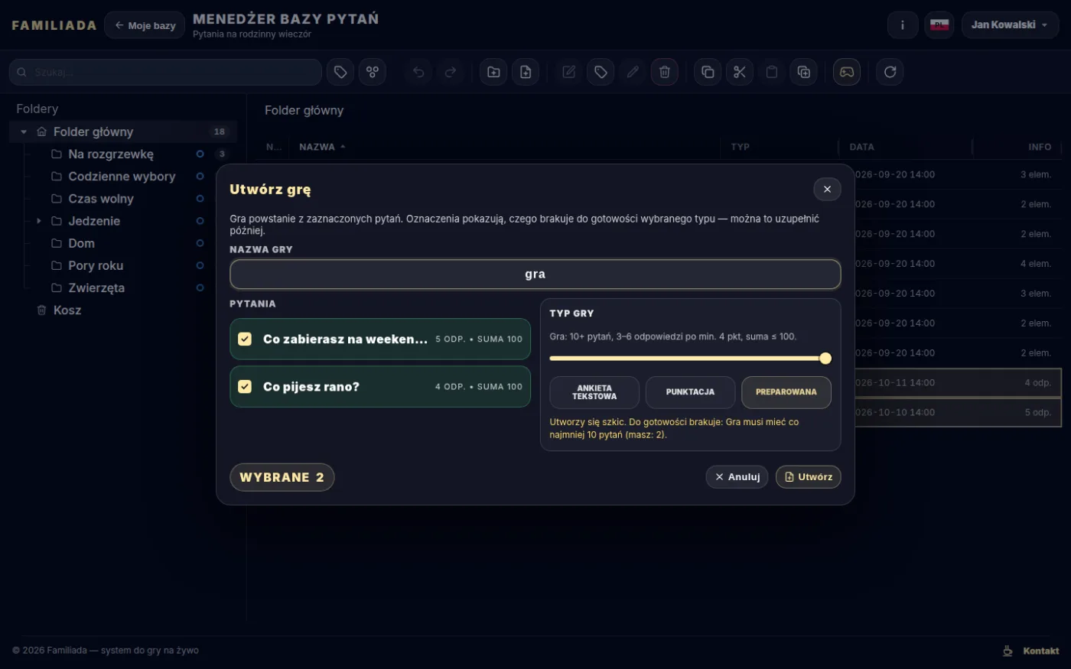Open the language flag selector
Image resolution: width=1071 pixels, height=669 pixels.
[x=939, y=25]
